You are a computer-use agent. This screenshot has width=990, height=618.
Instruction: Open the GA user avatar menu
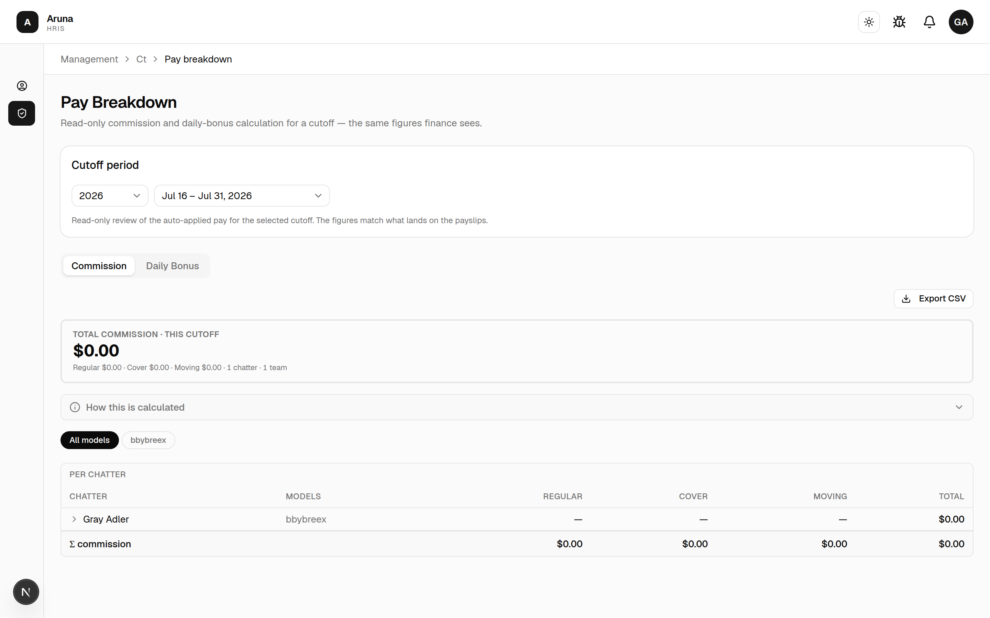pyautogui.click(x=961, y=22)
